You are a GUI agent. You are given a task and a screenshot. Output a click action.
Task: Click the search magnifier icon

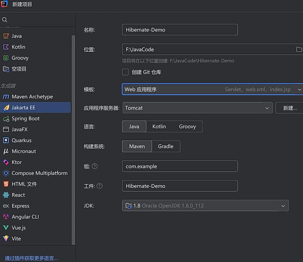tap(5, 20)
